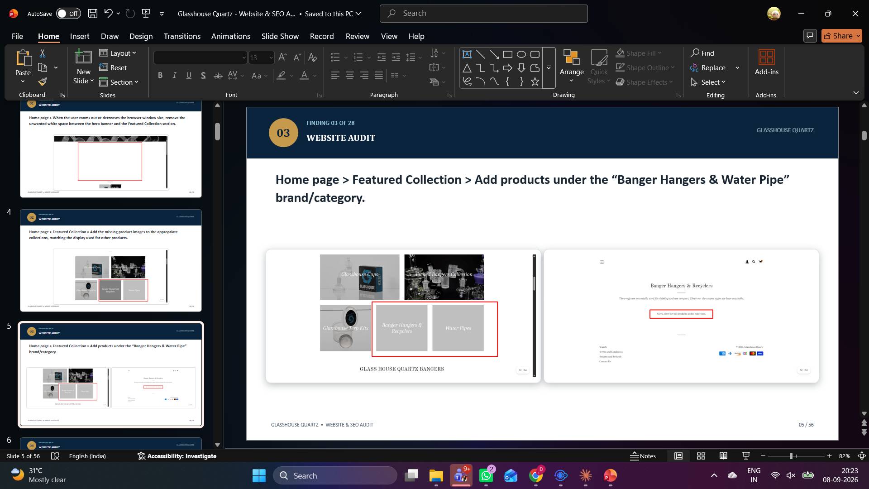Select the Cut scissors icon
Image resolution: width=869 pixels, height=489 pixels.
click(43, 53)
